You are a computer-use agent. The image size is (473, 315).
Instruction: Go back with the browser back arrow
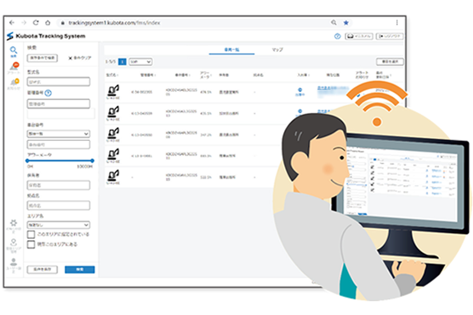tap(12, 23)
